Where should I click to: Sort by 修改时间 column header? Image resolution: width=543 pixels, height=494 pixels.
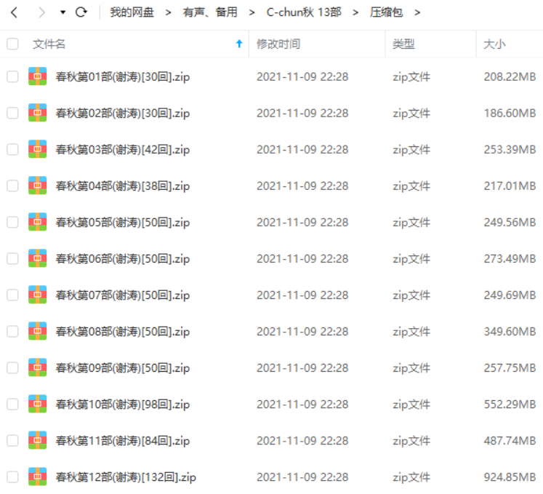coord(278,44)
